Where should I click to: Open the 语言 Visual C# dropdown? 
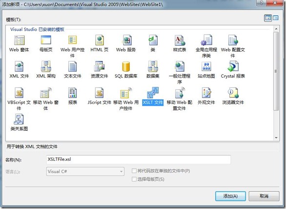[85, 171]
